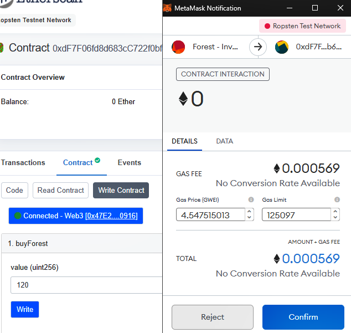351x333 pixels.
Task: Click the value (uint256) input field
Action: [x=86, y=285]
